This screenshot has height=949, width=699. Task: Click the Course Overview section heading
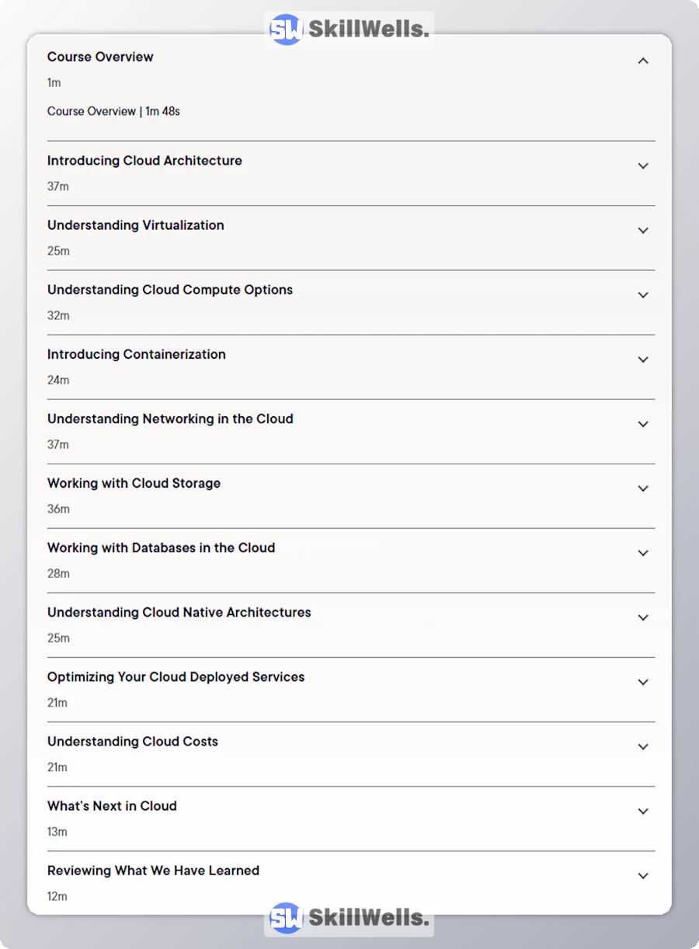pos(100,57)
